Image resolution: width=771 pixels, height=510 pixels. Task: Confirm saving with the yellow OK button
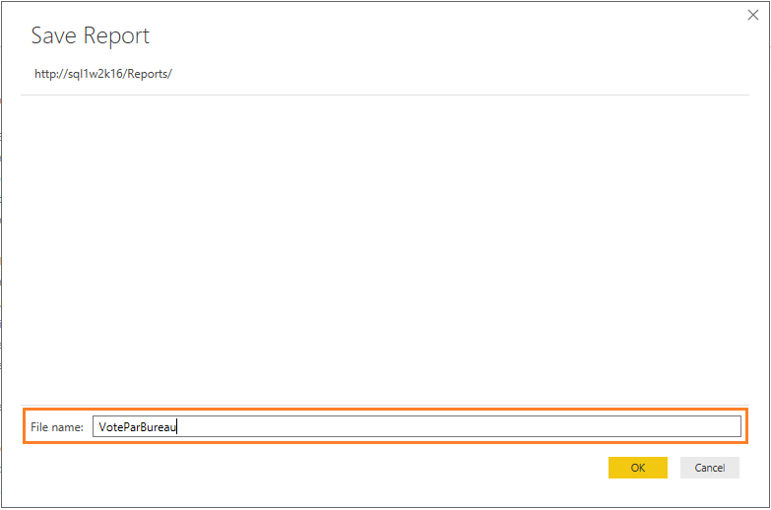click(638, 468)
